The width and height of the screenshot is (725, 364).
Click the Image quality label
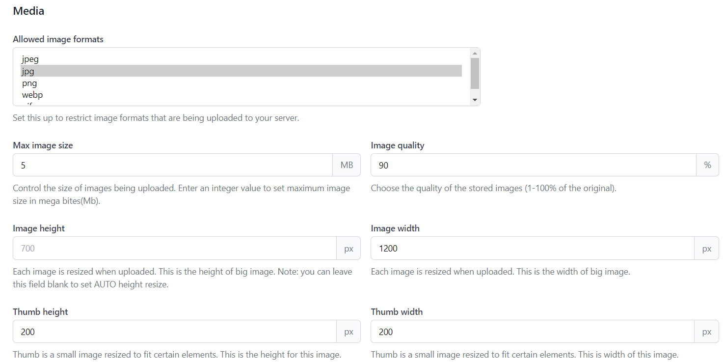tap(397, 145)
